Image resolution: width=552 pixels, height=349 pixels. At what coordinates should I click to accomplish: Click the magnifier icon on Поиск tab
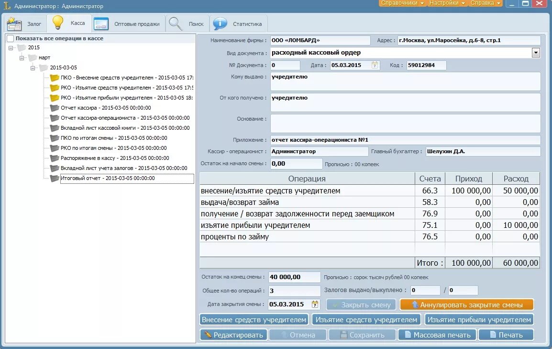pos(176,24)
